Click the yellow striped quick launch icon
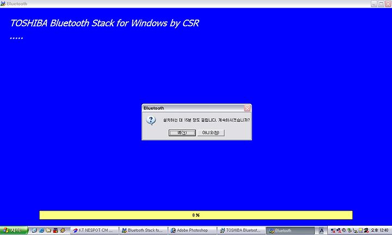Image resolution: width=392 pixels, height=235 pixels. [x=63, y=231]
